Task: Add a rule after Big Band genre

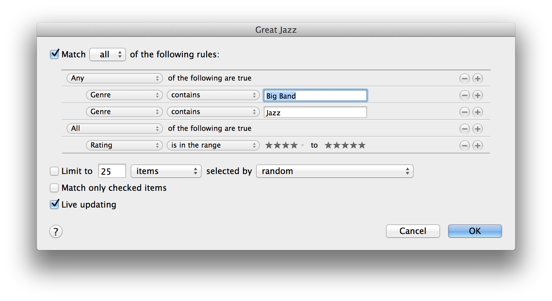Action: 477,95
